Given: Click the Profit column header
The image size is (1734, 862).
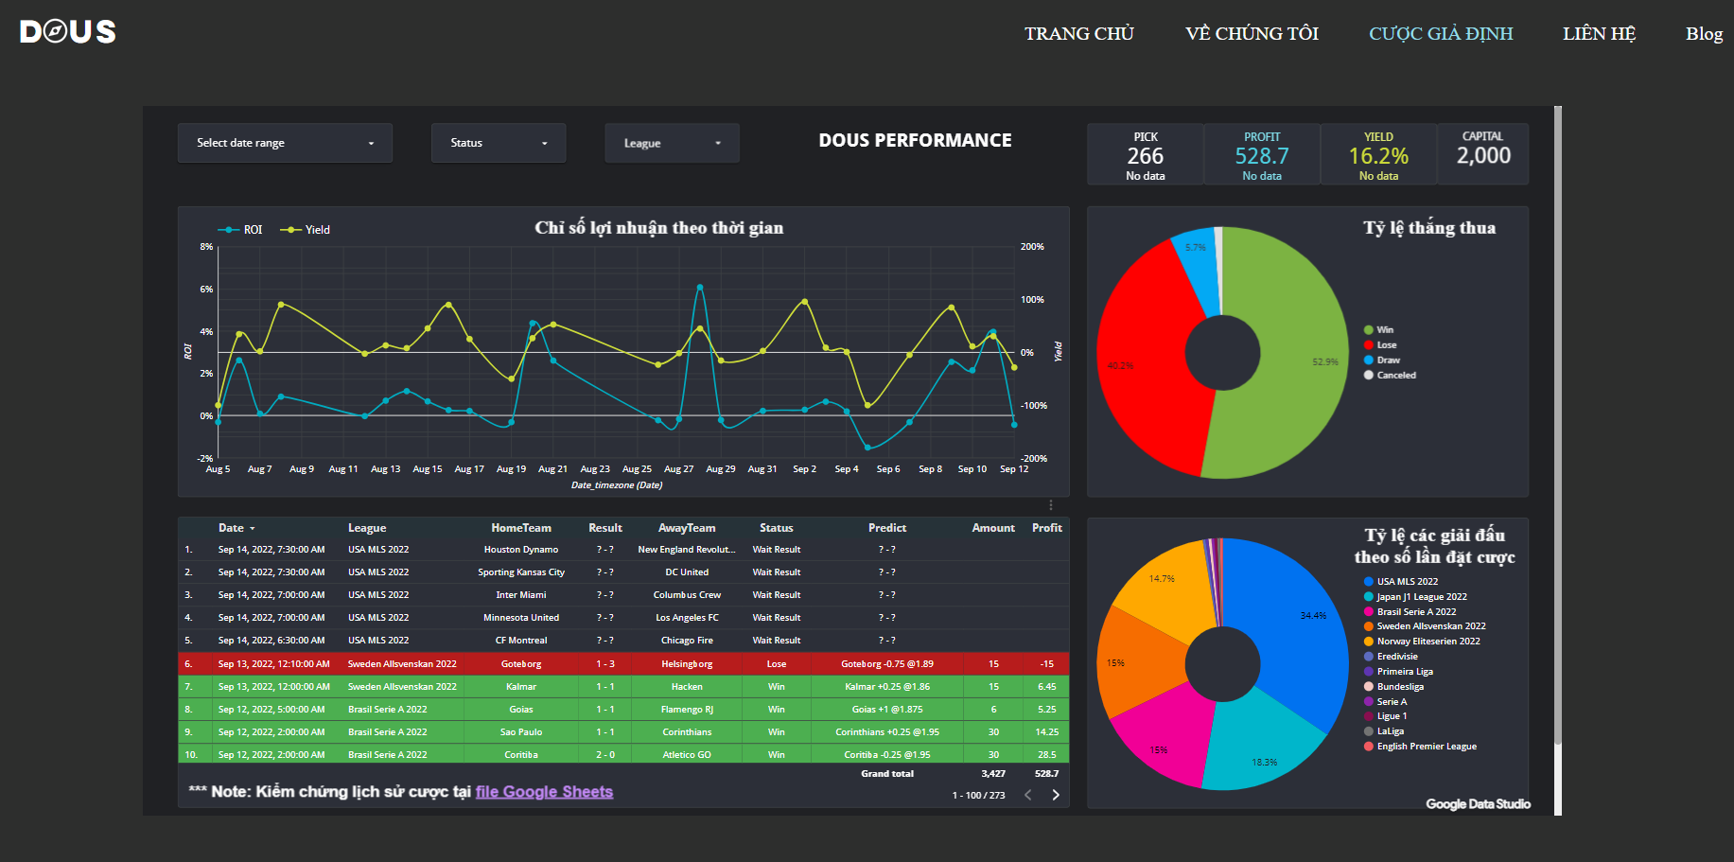Looking at the screenshot, I should [x=1046, y=528].
